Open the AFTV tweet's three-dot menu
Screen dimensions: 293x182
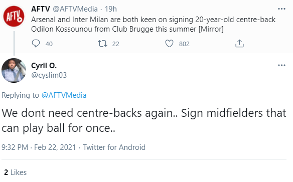click(281, 9)
